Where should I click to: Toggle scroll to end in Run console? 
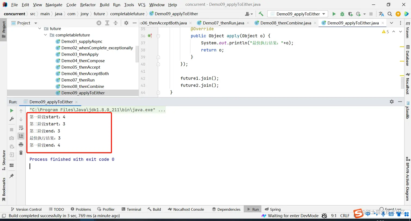tap(21, 136)
